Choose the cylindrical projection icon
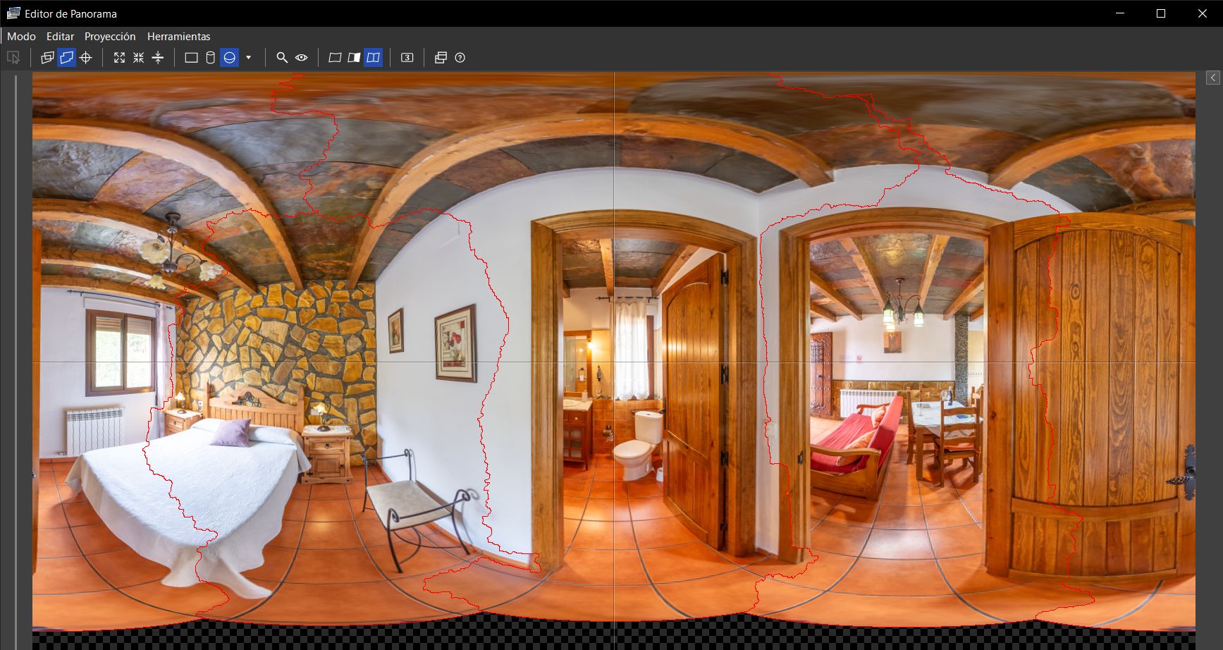1223x650 pixels. click(x=210, y=58)
